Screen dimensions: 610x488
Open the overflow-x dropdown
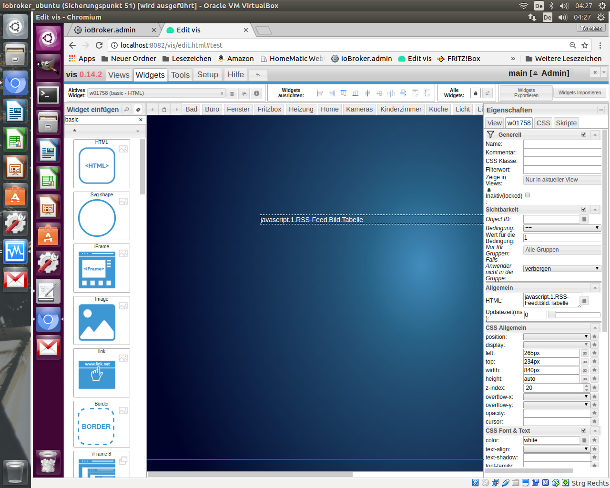pos(557,396)
